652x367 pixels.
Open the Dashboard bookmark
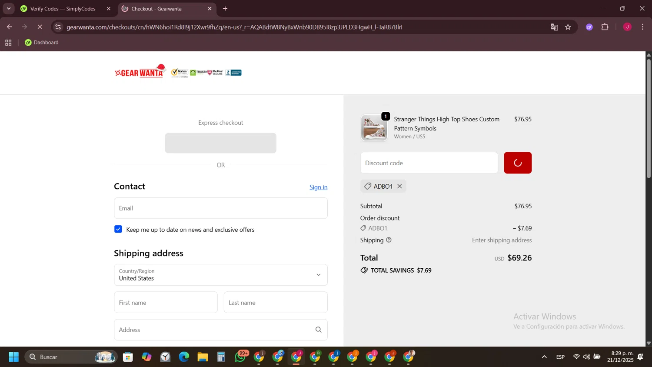point(42,43)
